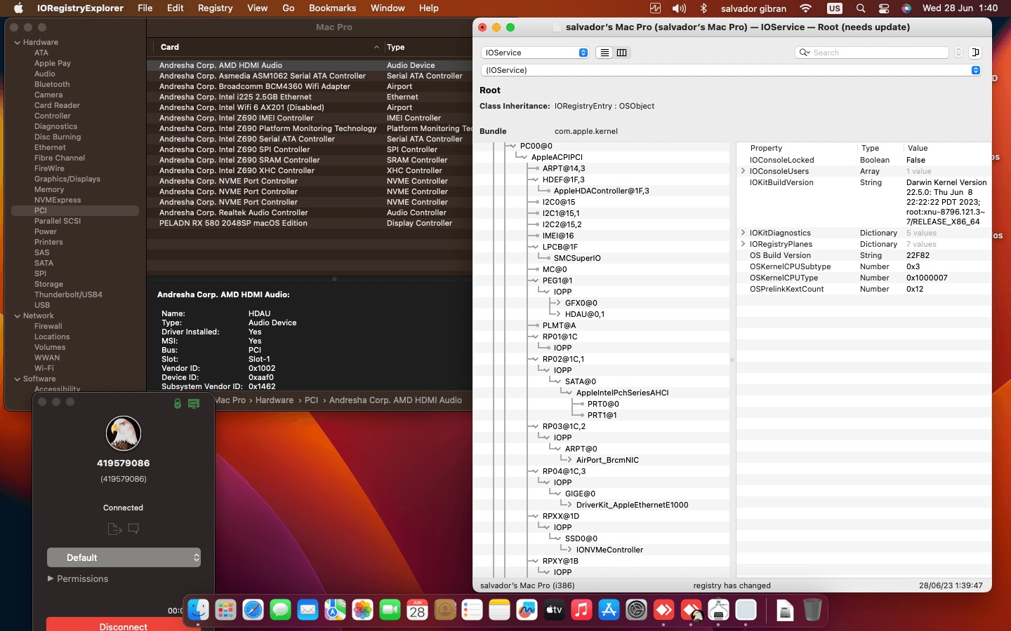Launch Safari from the Dock
This screenshot has width=1011, height=631.
(253, 610)
